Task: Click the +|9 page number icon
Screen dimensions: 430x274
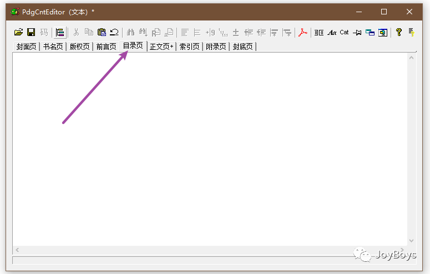Action: tap(210, 32)
